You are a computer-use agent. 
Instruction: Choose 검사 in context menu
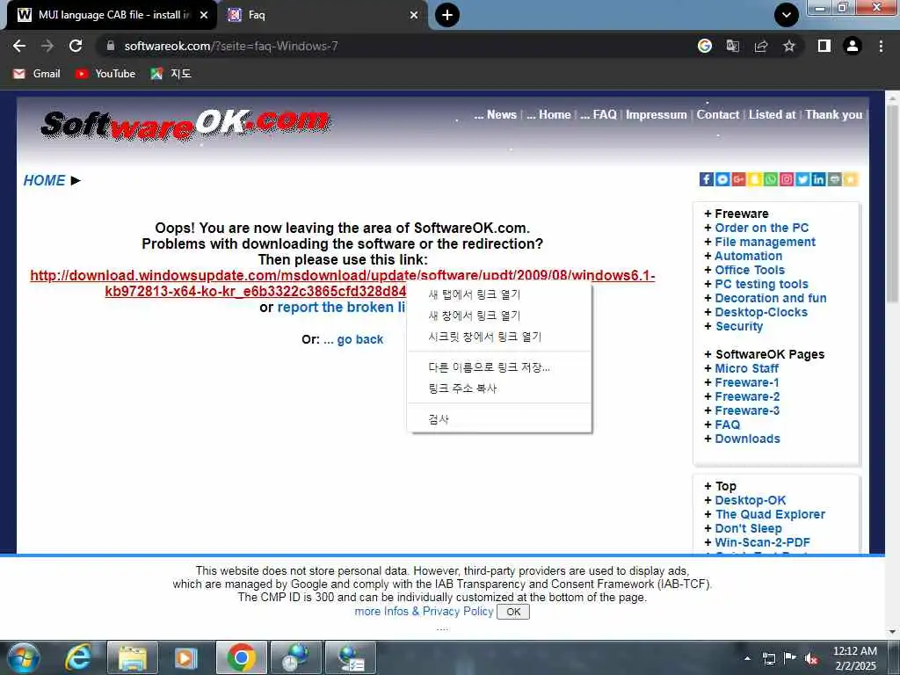(x=499, y=419)
